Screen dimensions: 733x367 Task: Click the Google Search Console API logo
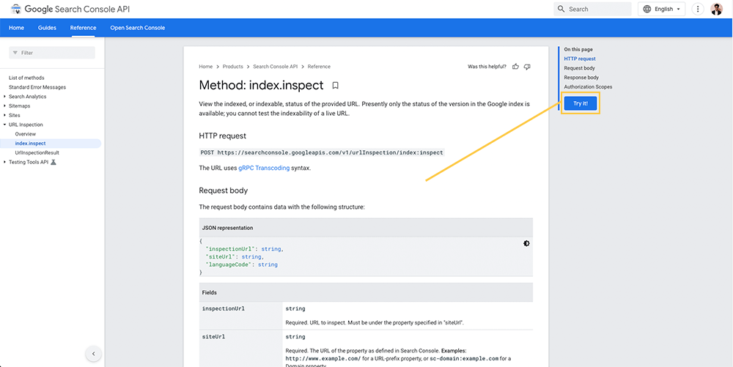coord(70,9)
